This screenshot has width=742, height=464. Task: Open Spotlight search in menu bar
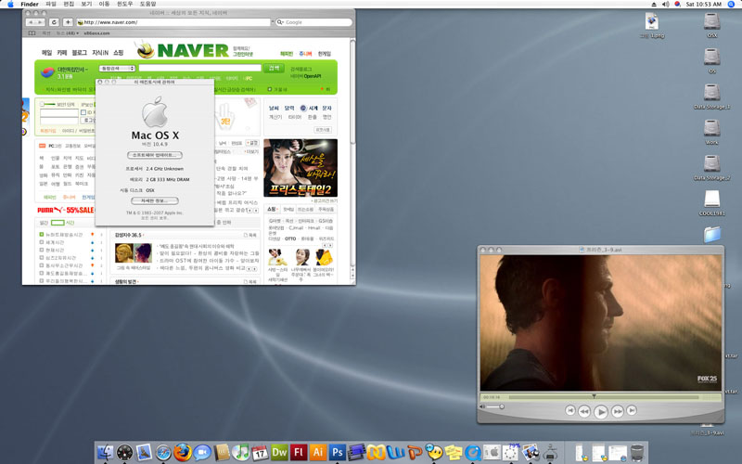coord(731,4)
